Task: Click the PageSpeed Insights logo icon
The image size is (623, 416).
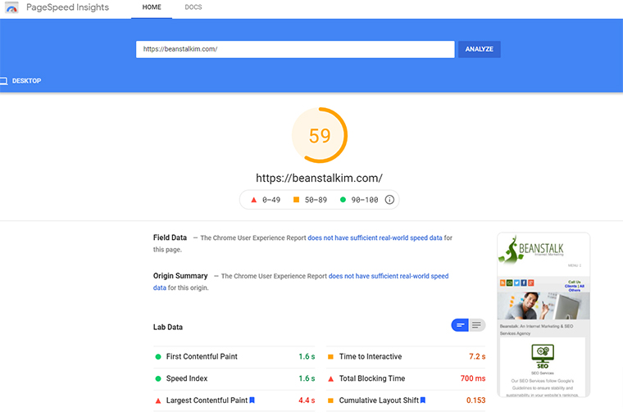Action: 12,7
